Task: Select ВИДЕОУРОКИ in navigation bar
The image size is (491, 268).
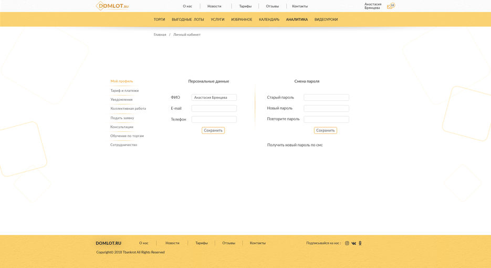Action: coord(326,19)
